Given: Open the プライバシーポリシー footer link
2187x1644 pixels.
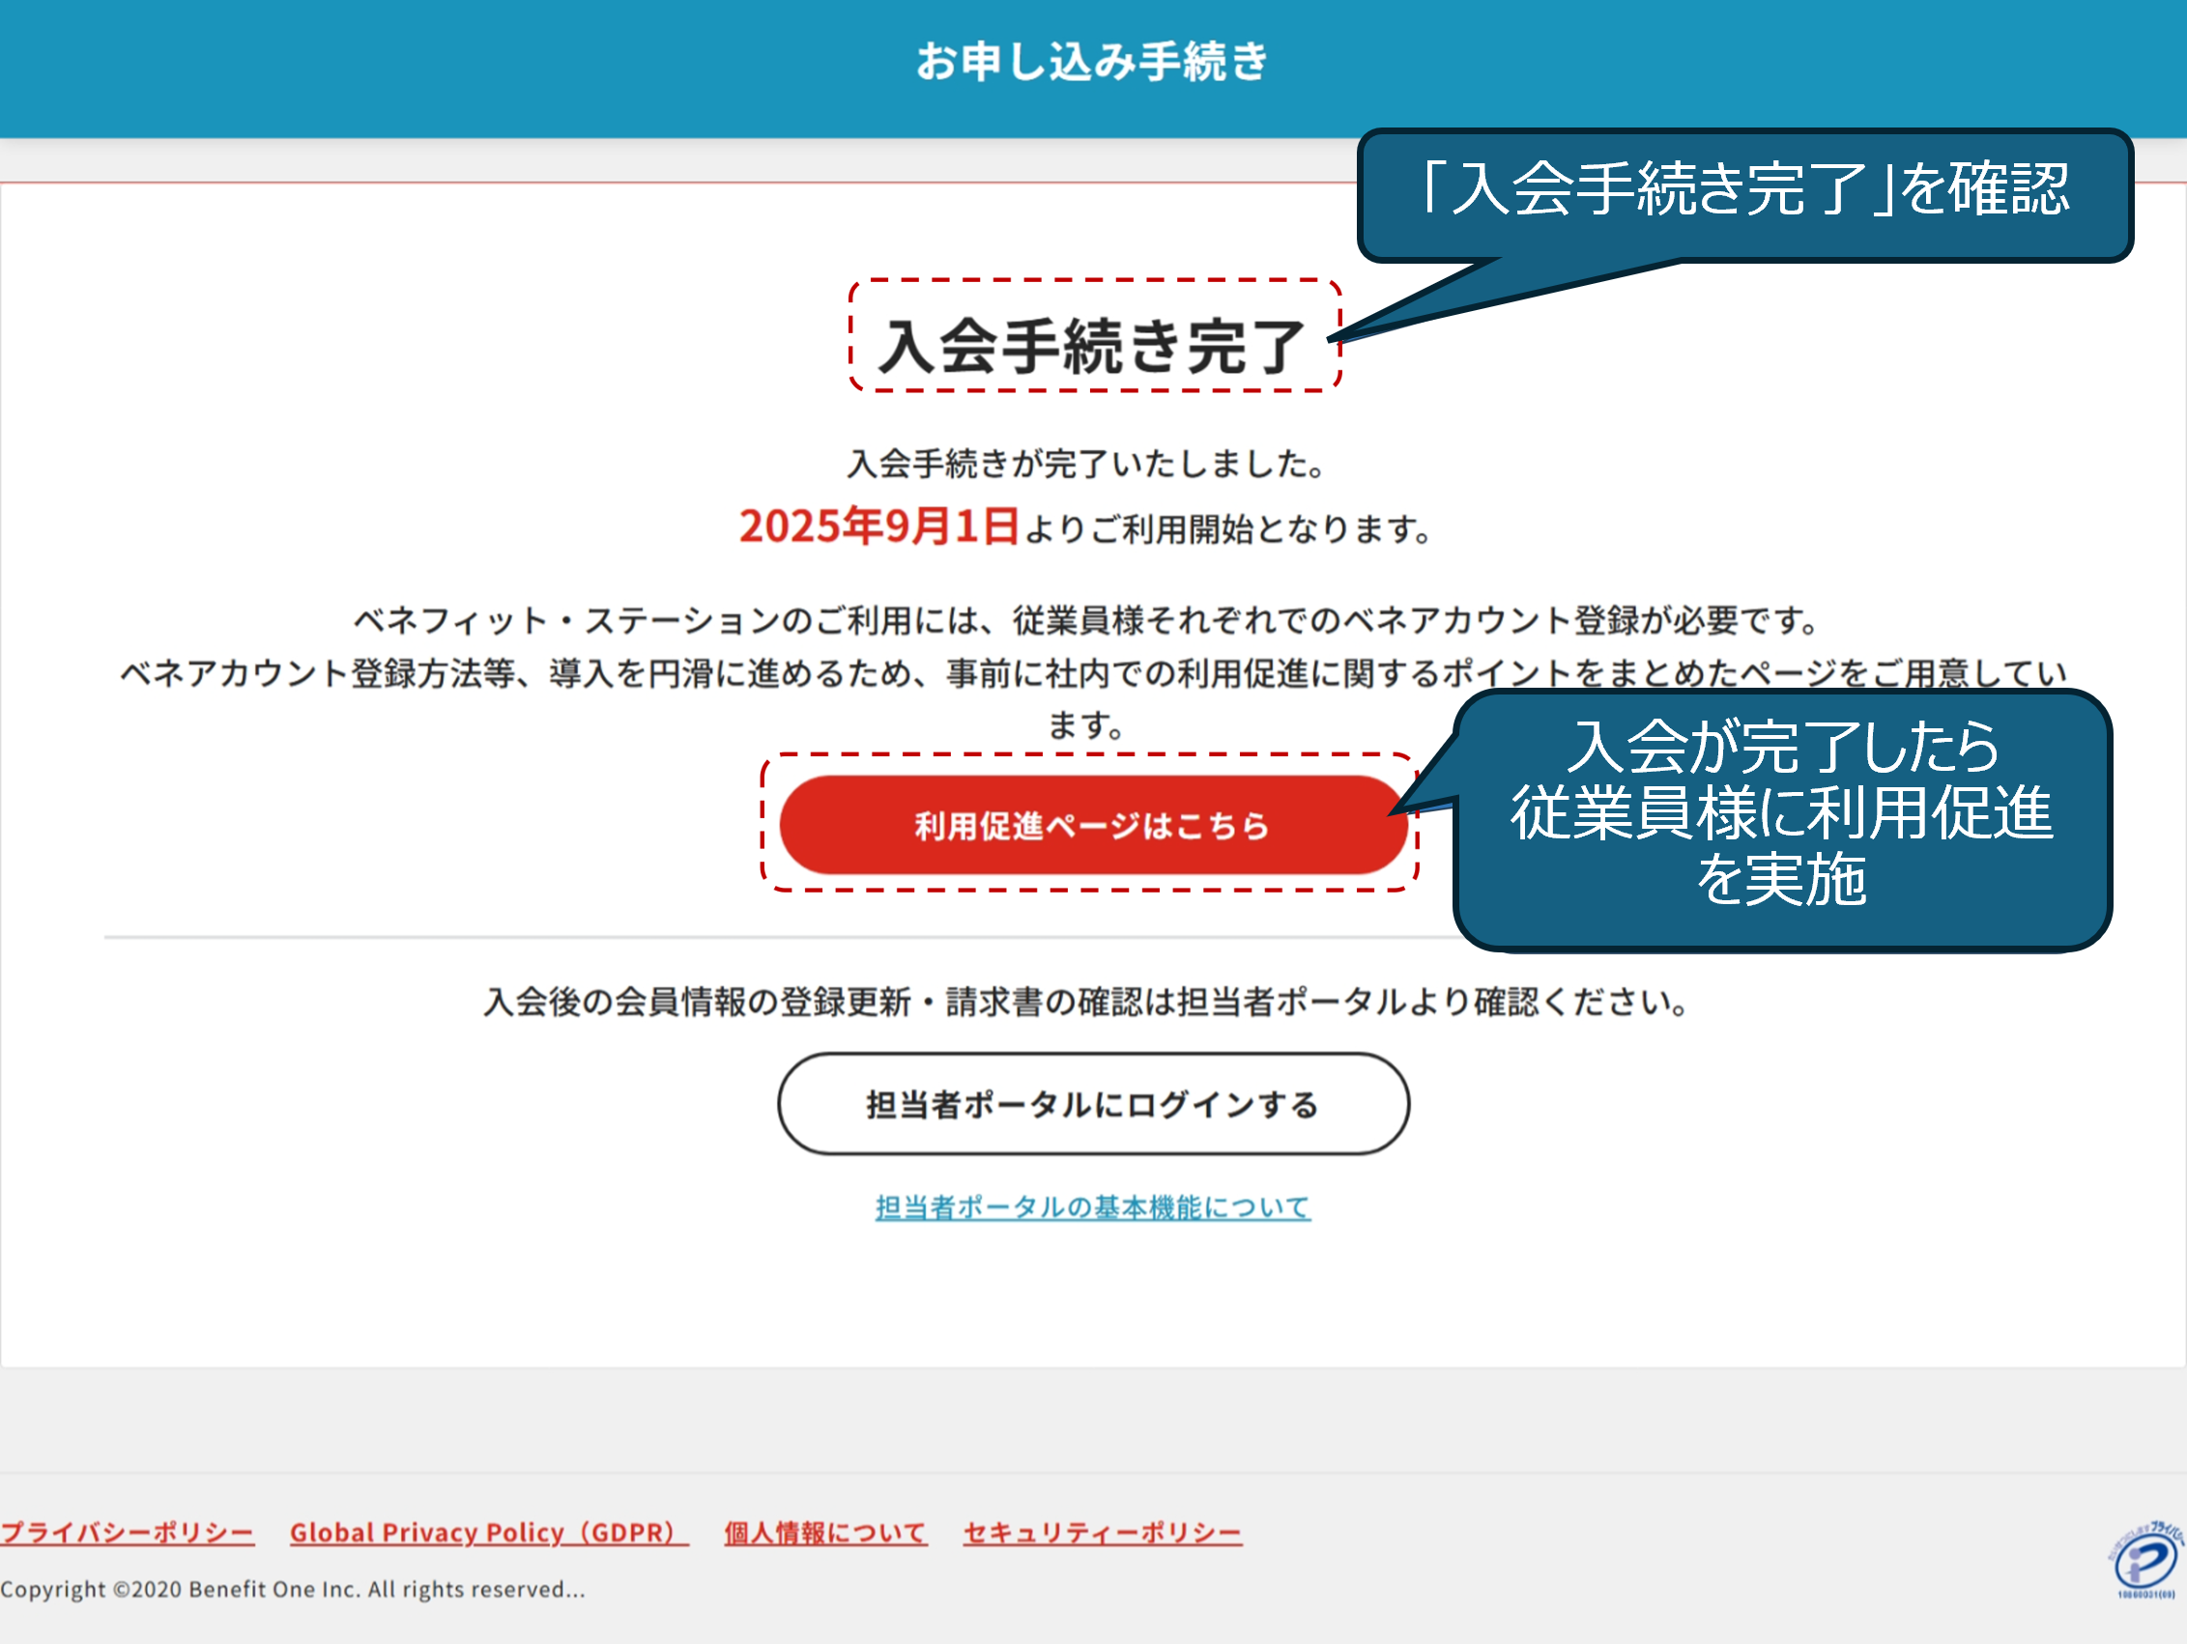Looking at the screenshot, I should tap(128, 1532).
